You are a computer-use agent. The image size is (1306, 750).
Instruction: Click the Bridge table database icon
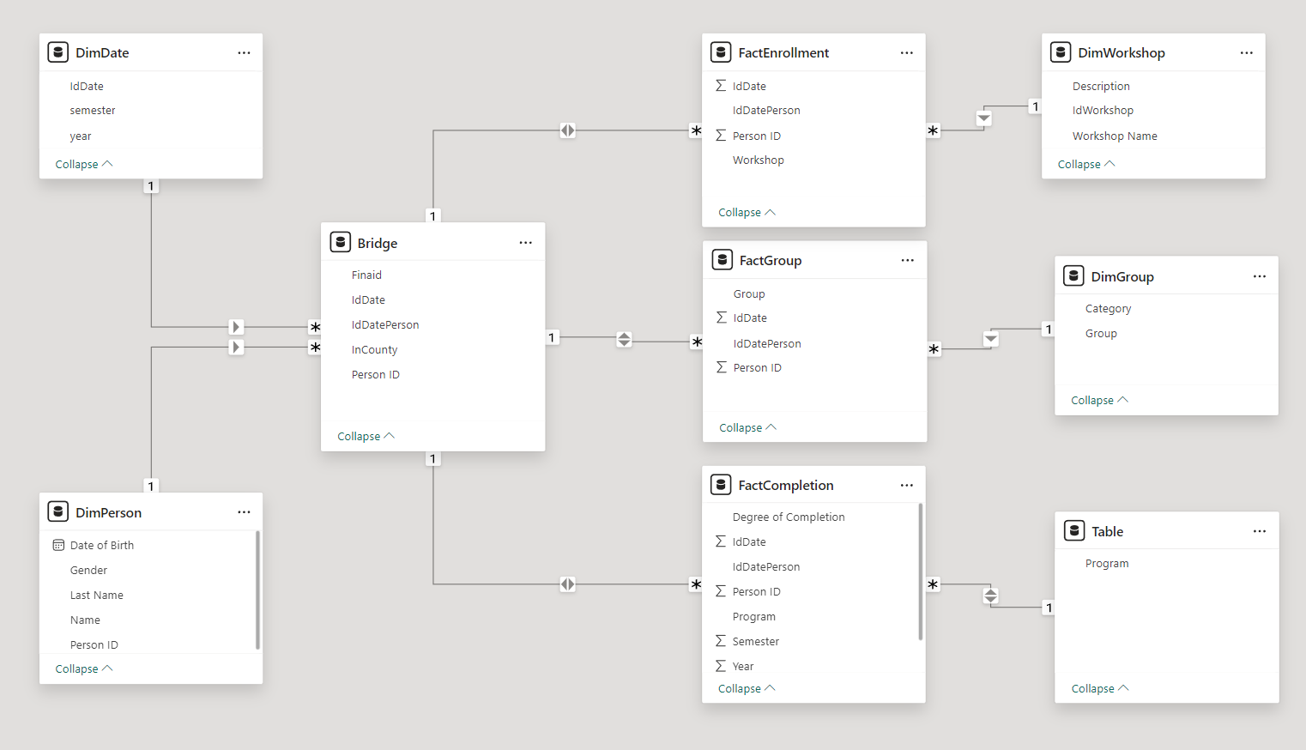340,242
